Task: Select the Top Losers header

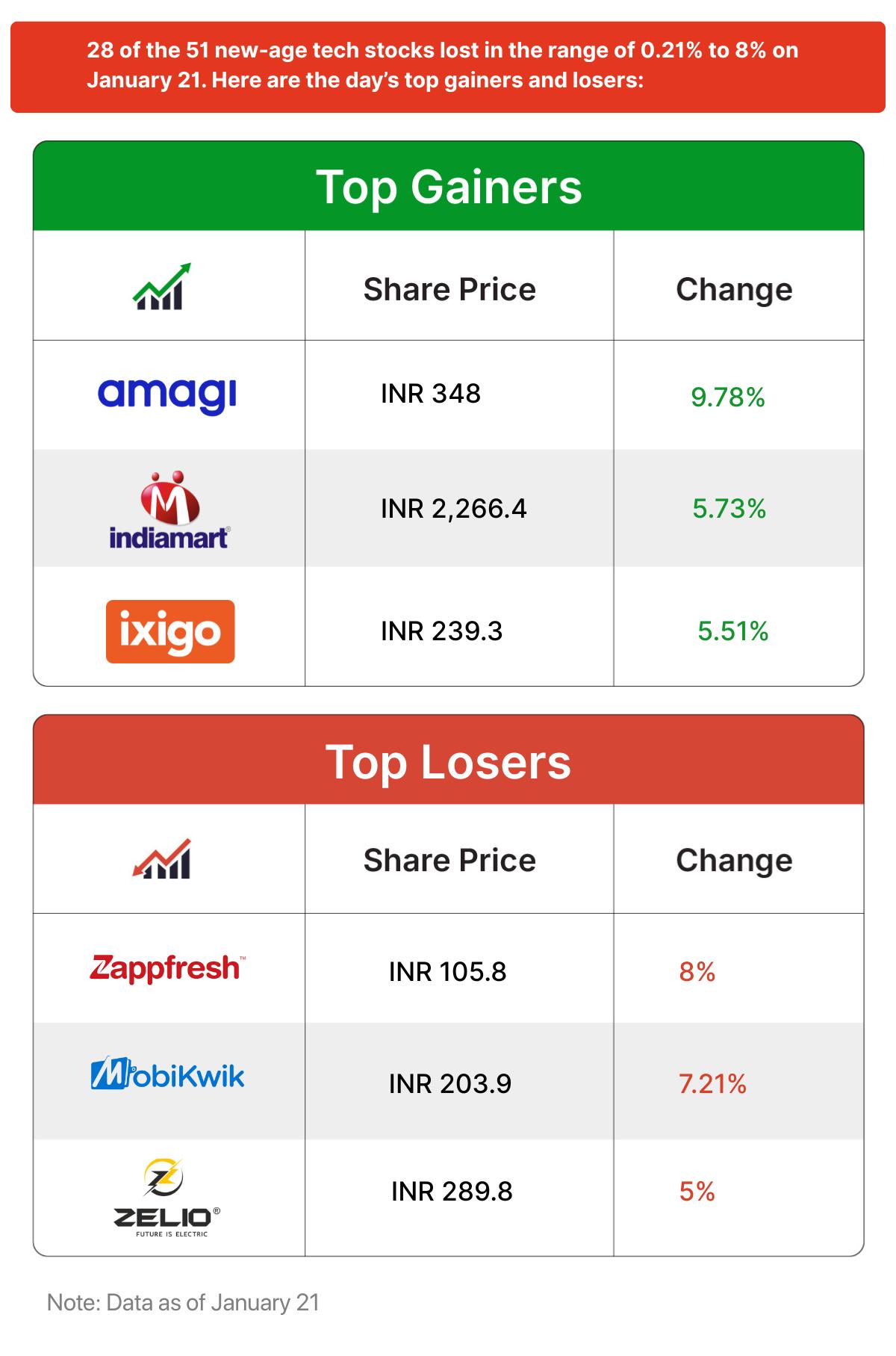Action: (448, 761)
